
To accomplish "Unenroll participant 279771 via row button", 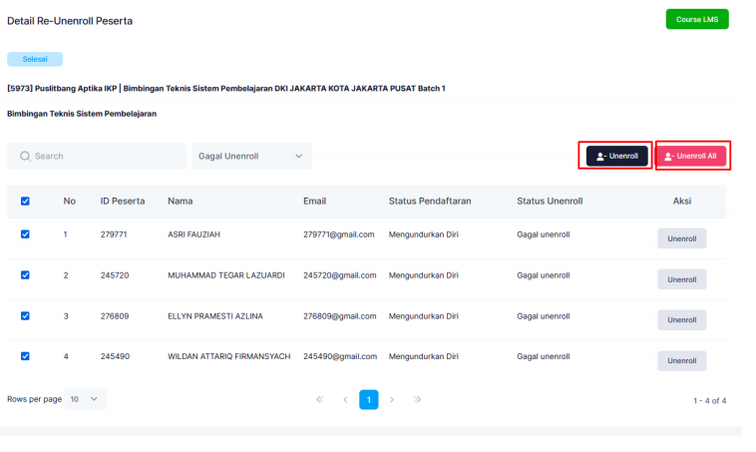I will [x=681, y=238].
